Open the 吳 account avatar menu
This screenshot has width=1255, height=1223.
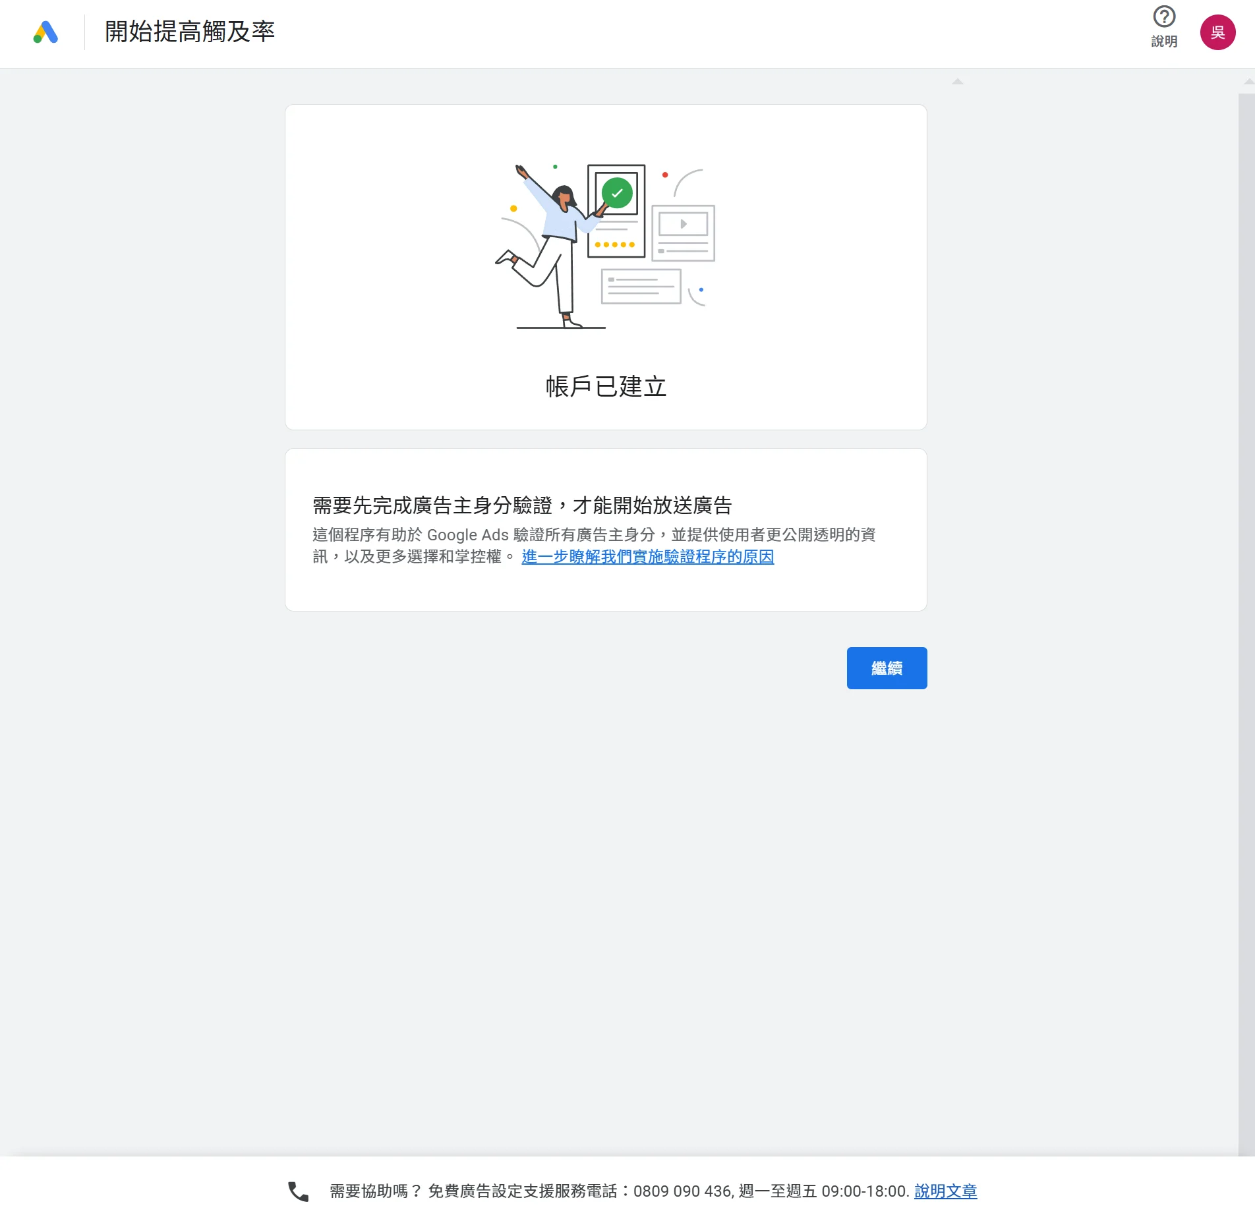[x=1217, y=32]
